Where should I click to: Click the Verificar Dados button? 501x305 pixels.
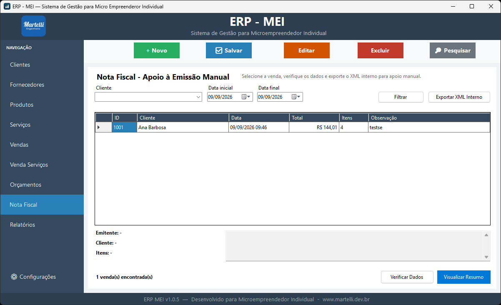pos(407,277)
